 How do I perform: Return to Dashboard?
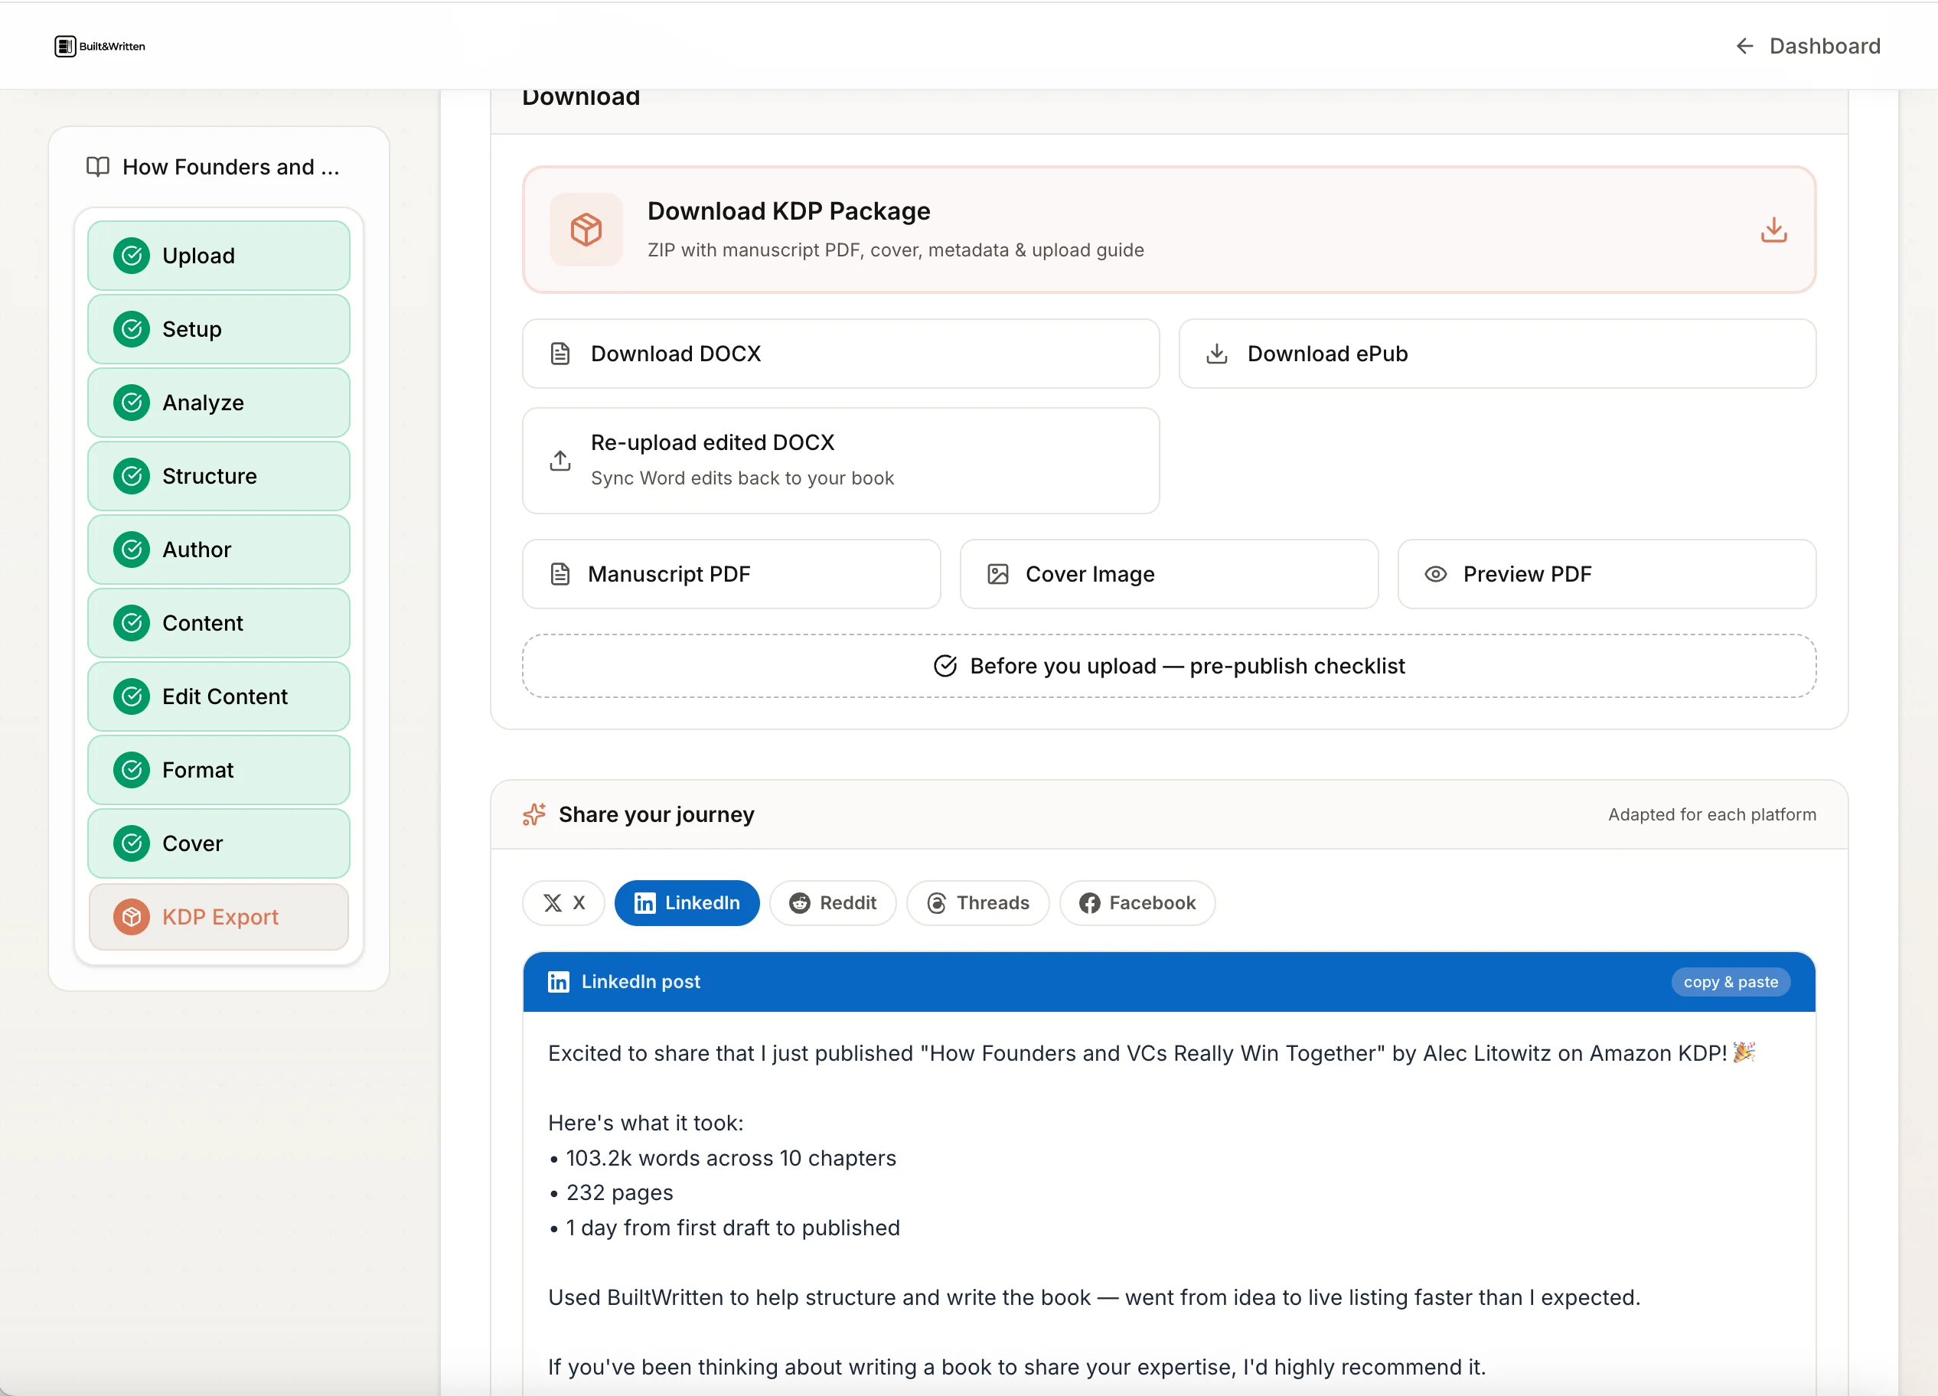[1808, 46]
